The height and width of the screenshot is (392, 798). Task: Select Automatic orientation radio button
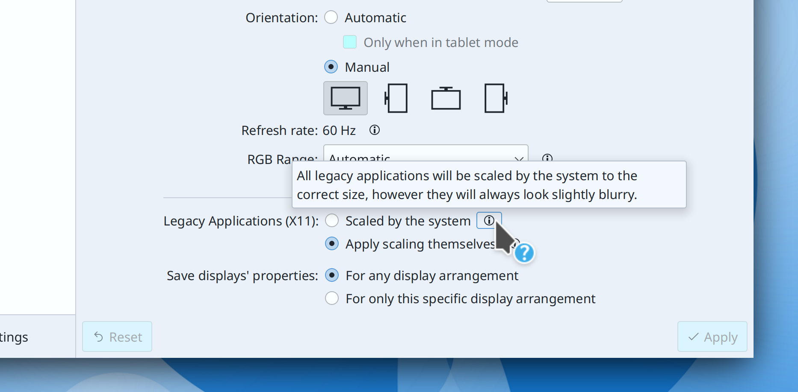[331, 18]
